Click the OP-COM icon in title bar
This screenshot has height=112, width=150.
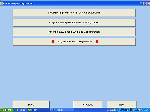point(1,3)
